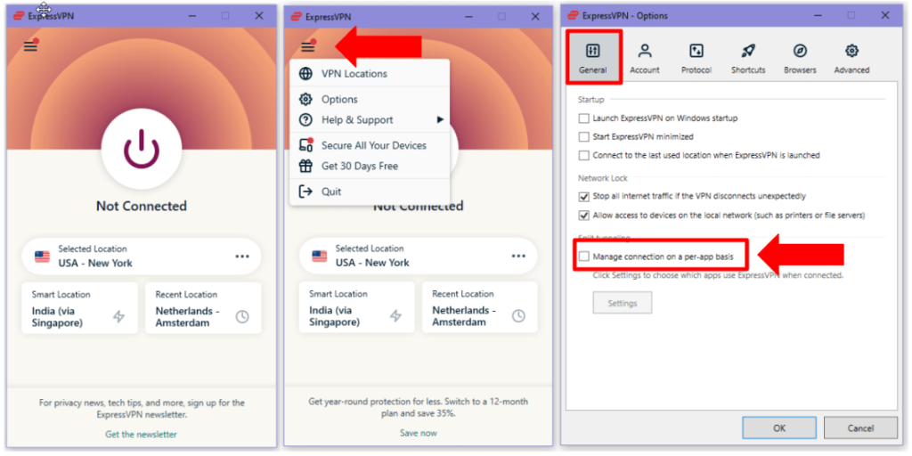Open three-dots menu beside USA - New York in left window
Viewport: 912px width, 456px height.
tap(242, 256)
